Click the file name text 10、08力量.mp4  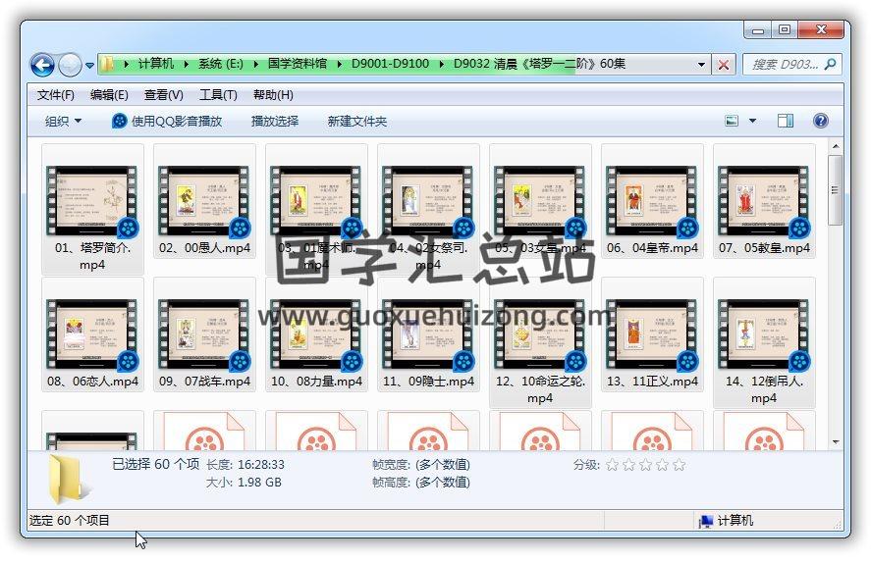(x=316, y=382)
